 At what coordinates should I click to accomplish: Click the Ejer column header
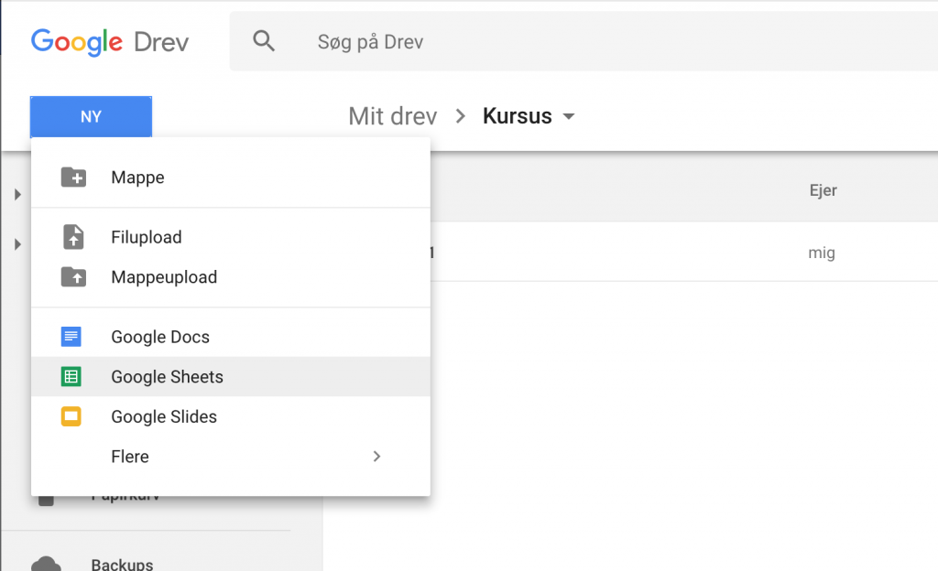click(823, 190)
